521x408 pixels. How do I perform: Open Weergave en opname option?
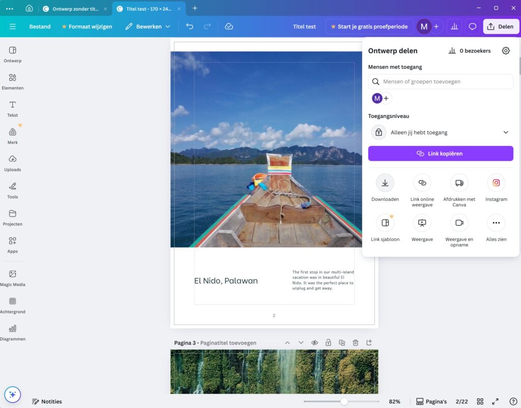pos(459,223)
